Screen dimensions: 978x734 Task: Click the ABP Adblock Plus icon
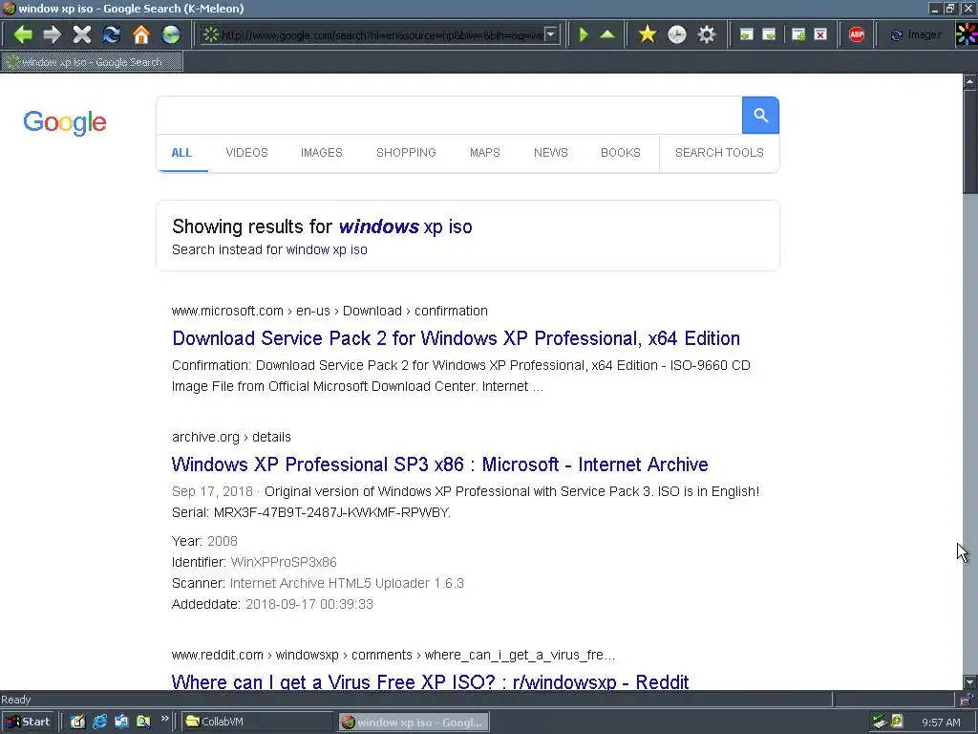[857, 35]
